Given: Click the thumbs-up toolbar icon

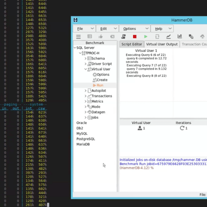Looking at the screenshot, I should click(x=100, y=36).
